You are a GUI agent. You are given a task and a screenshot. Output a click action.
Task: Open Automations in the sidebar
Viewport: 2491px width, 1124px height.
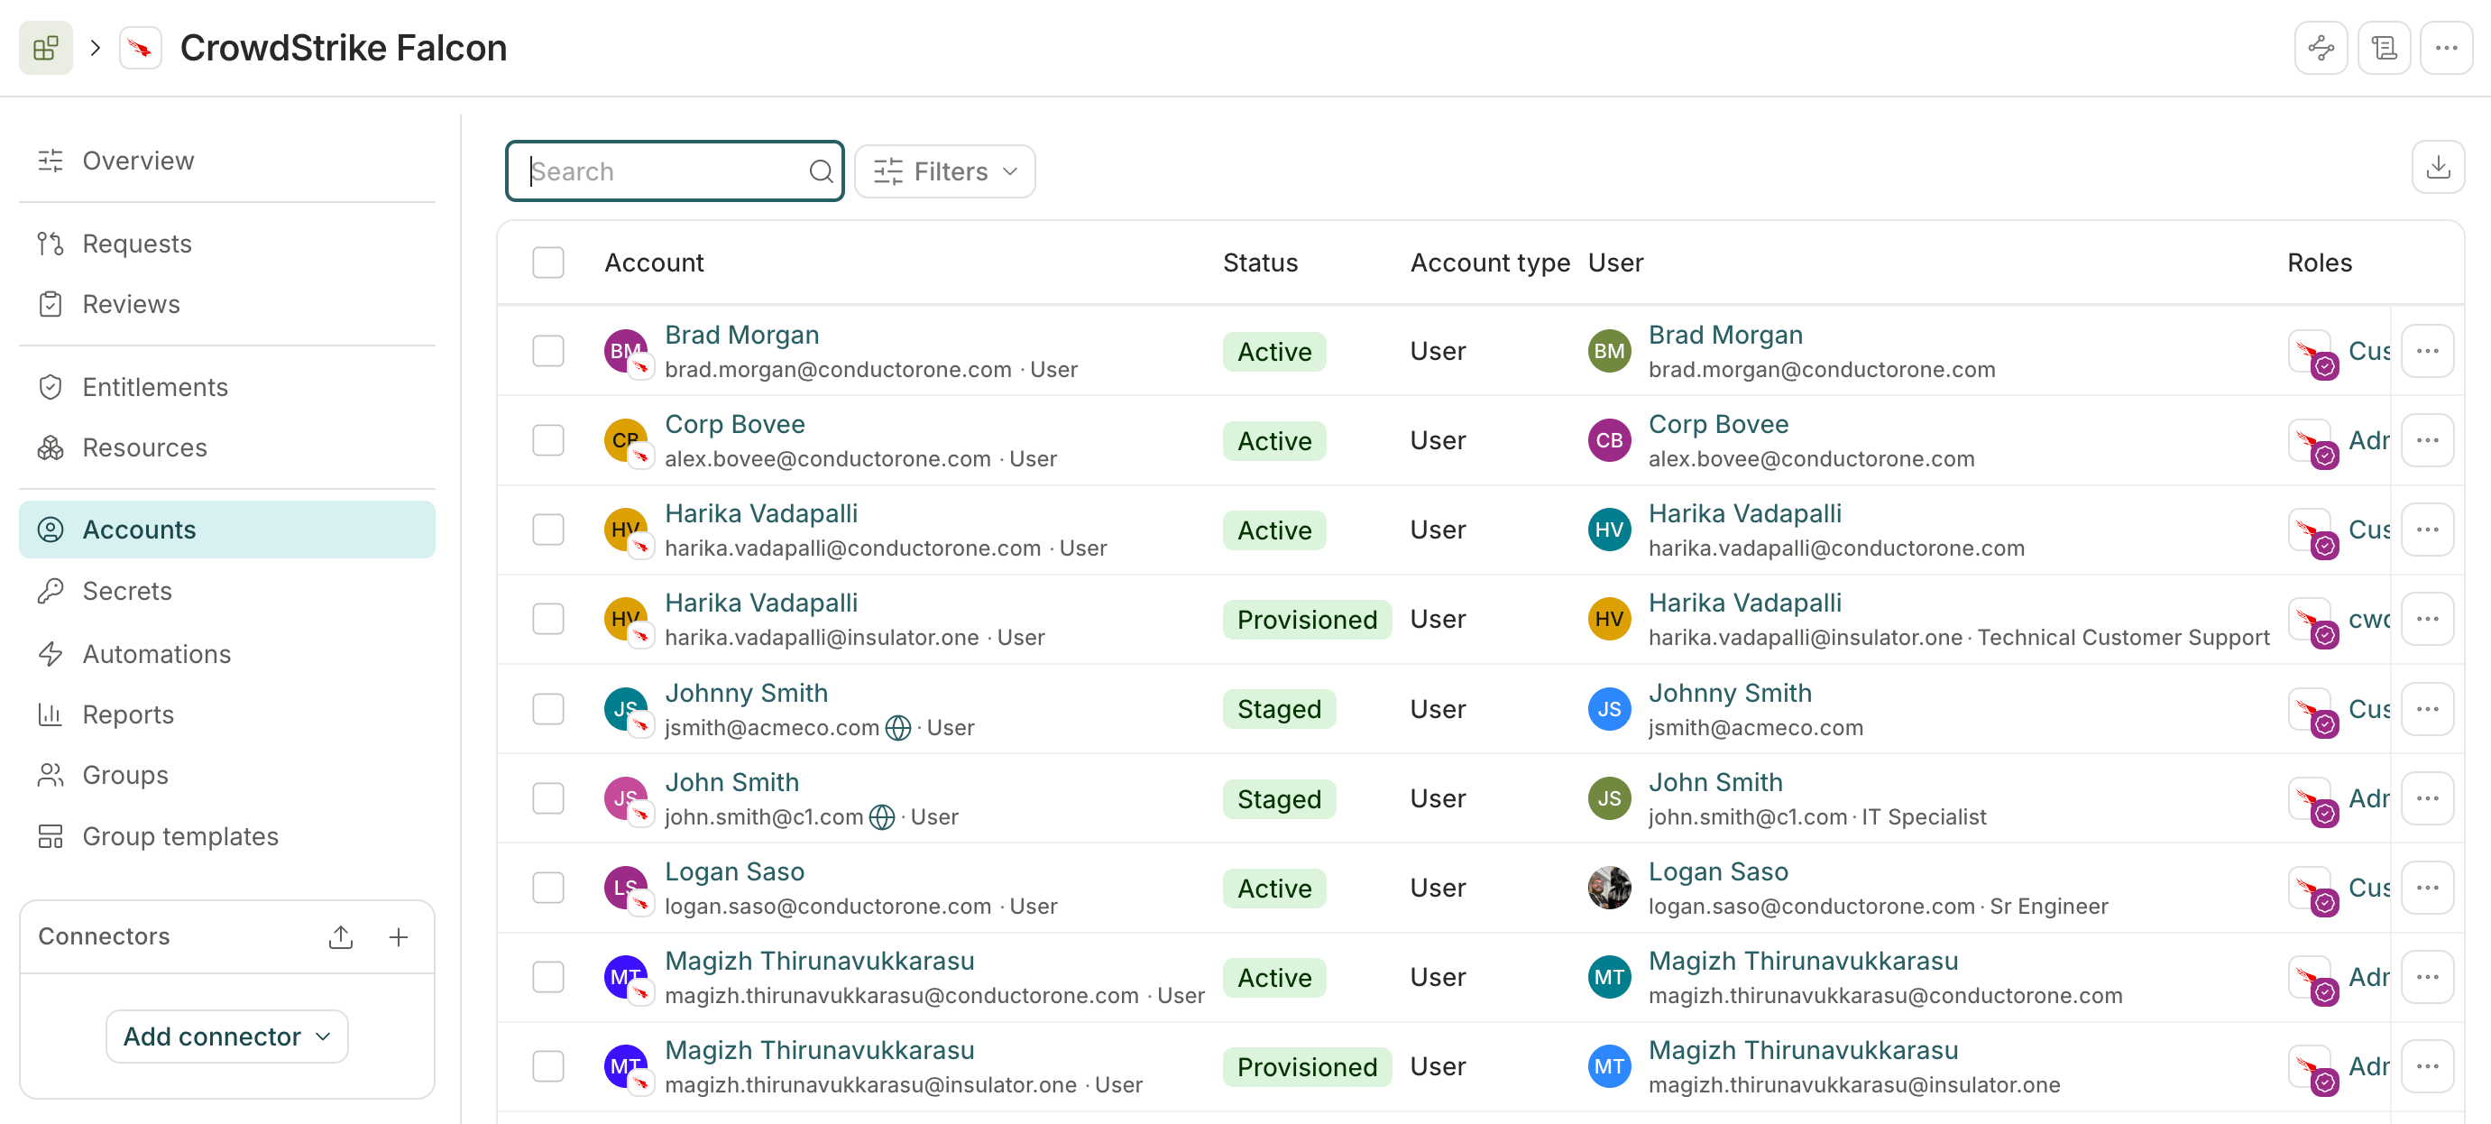click(227, 654)
